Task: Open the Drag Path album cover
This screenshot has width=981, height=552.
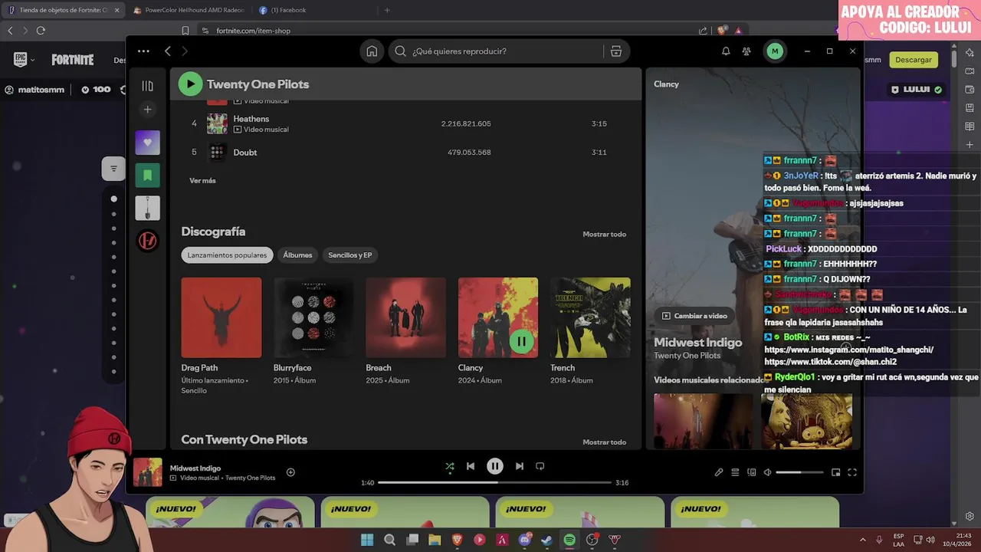Action: [x=221, y=317]
